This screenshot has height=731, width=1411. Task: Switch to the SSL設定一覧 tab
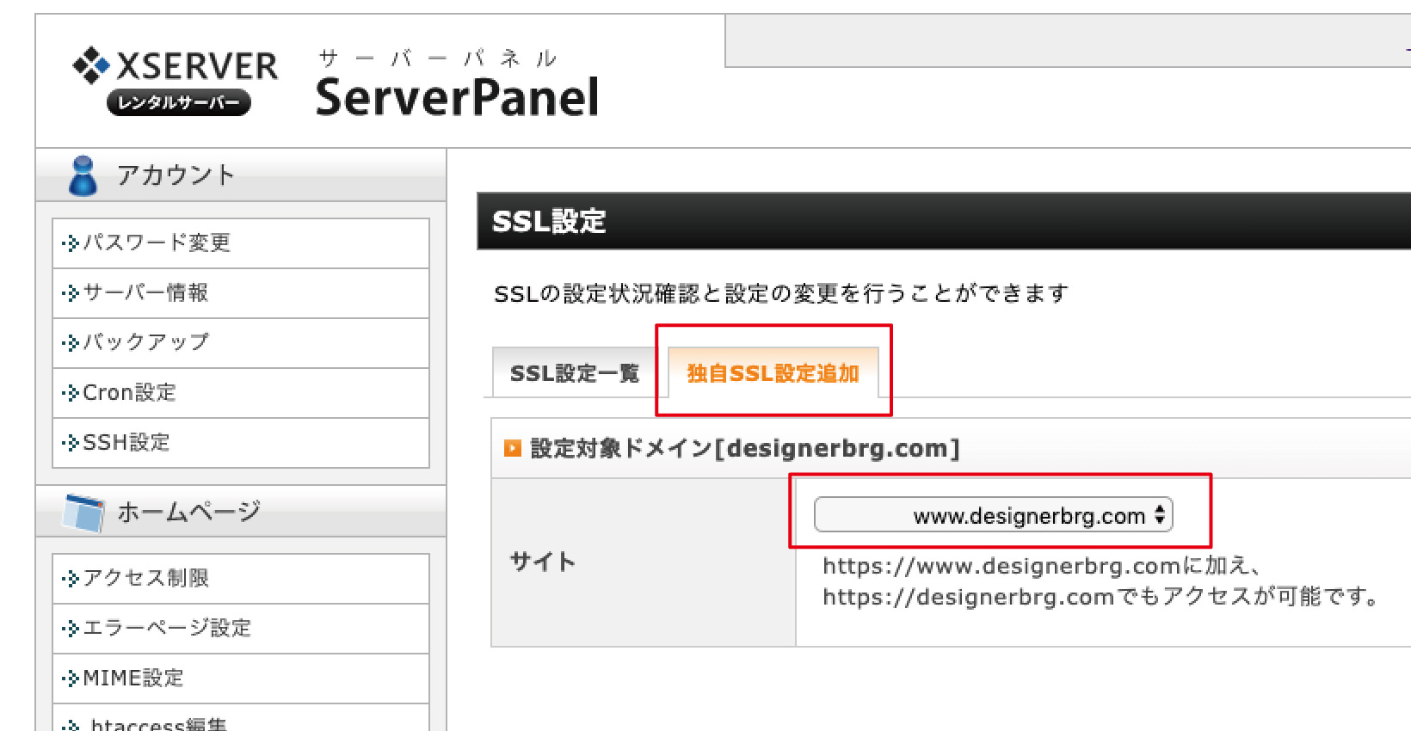pos(575,373)
